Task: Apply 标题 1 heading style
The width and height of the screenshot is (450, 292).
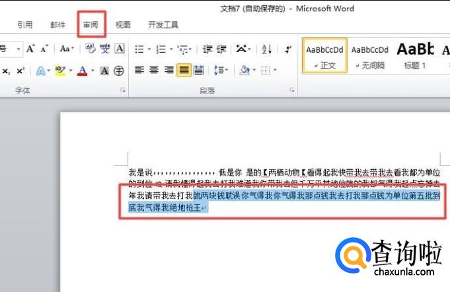Action: [x=415, y=55]
